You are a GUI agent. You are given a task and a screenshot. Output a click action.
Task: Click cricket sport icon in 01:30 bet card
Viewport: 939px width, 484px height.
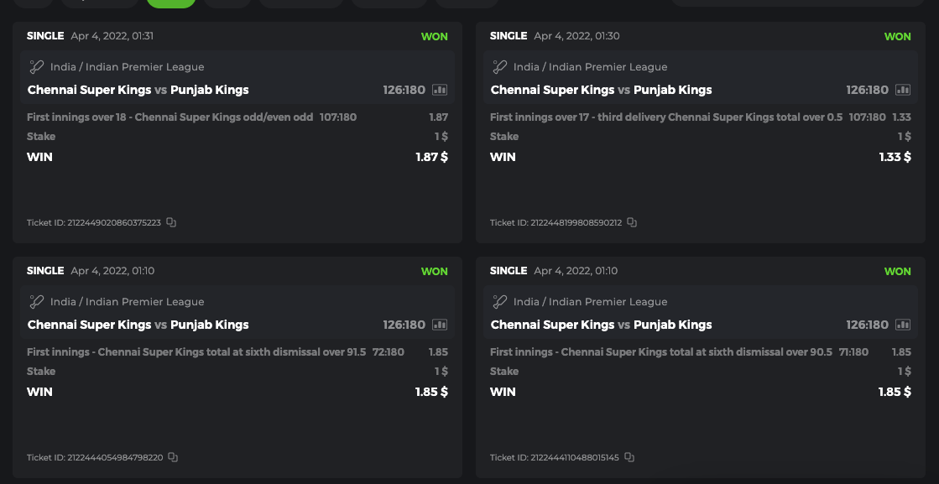[500, 67]
